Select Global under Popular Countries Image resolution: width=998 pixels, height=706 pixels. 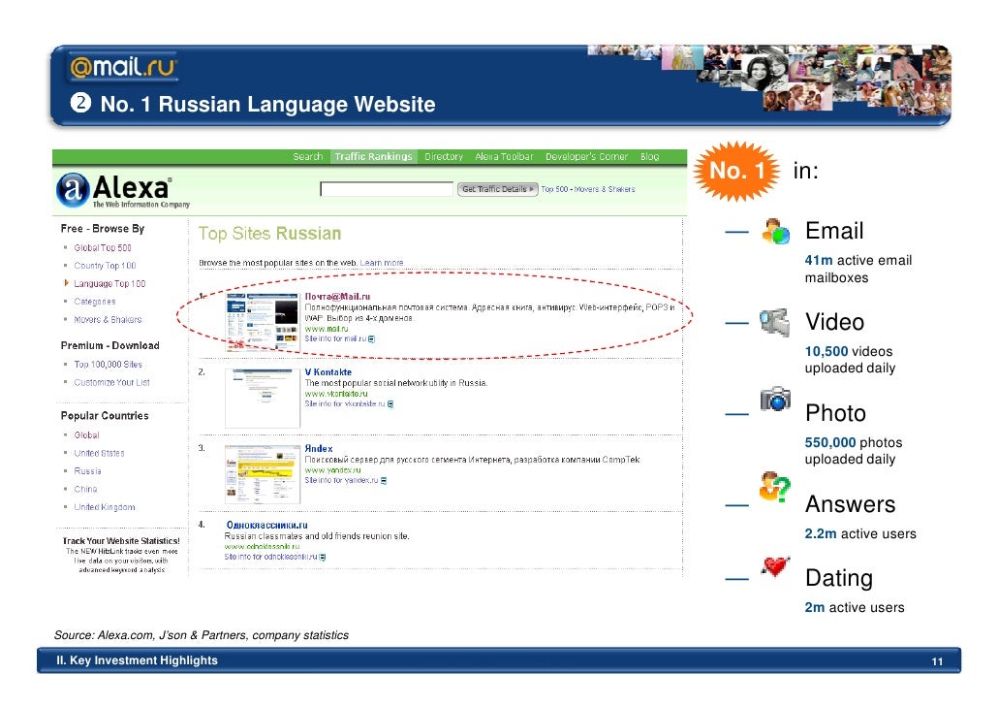coord(86,435)
